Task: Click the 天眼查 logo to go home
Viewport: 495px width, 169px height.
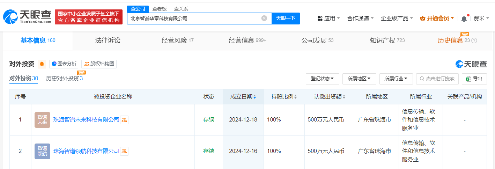Action: (28, 17)
